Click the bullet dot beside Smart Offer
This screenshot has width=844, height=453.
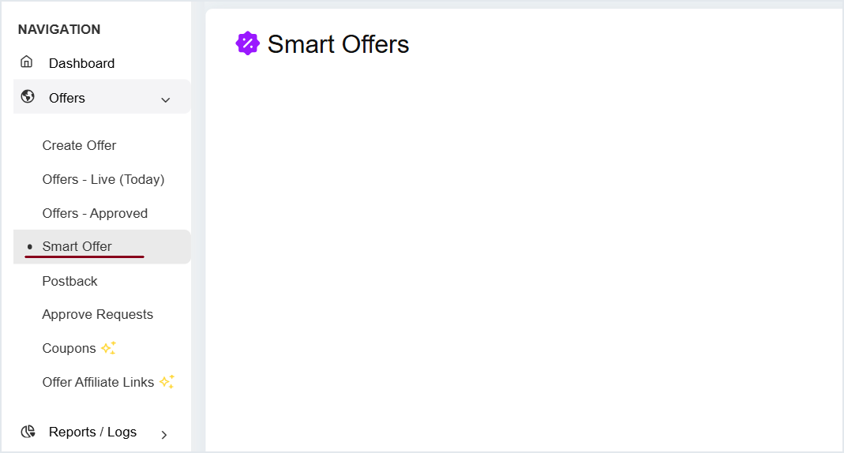point(29,247)
